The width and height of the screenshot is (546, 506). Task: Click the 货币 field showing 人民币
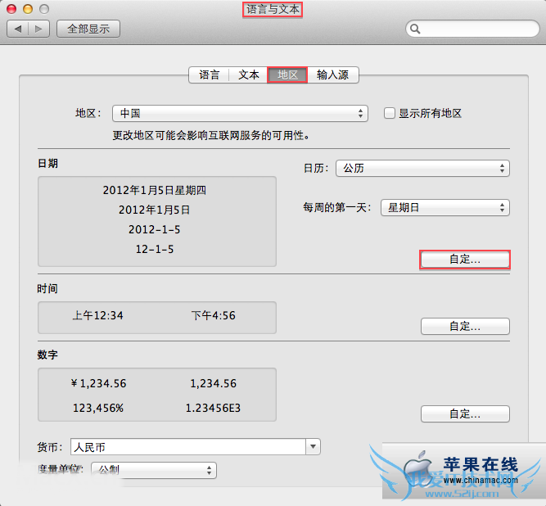[188, 447]
